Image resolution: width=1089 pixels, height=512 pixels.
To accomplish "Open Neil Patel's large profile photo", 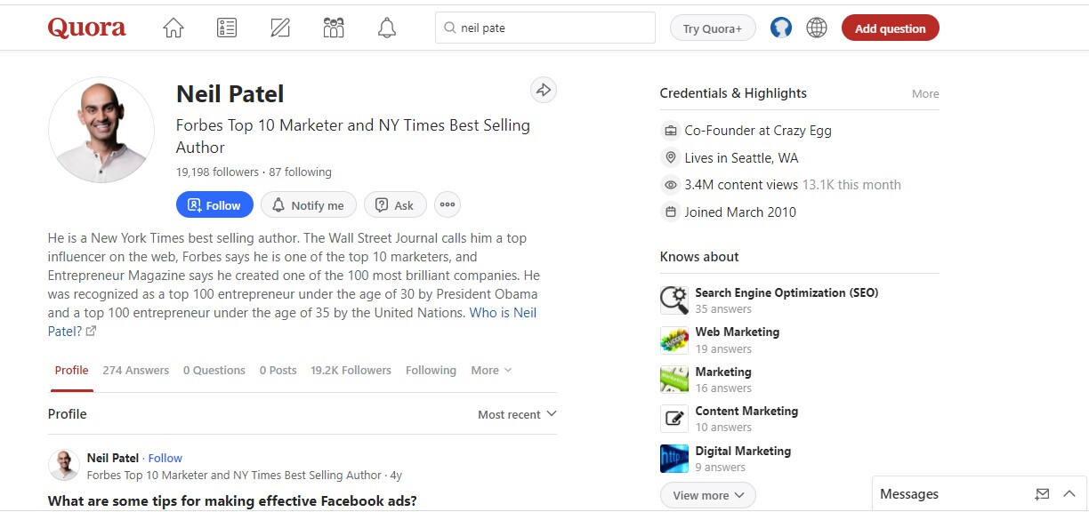I will click(x=101, y=130).
